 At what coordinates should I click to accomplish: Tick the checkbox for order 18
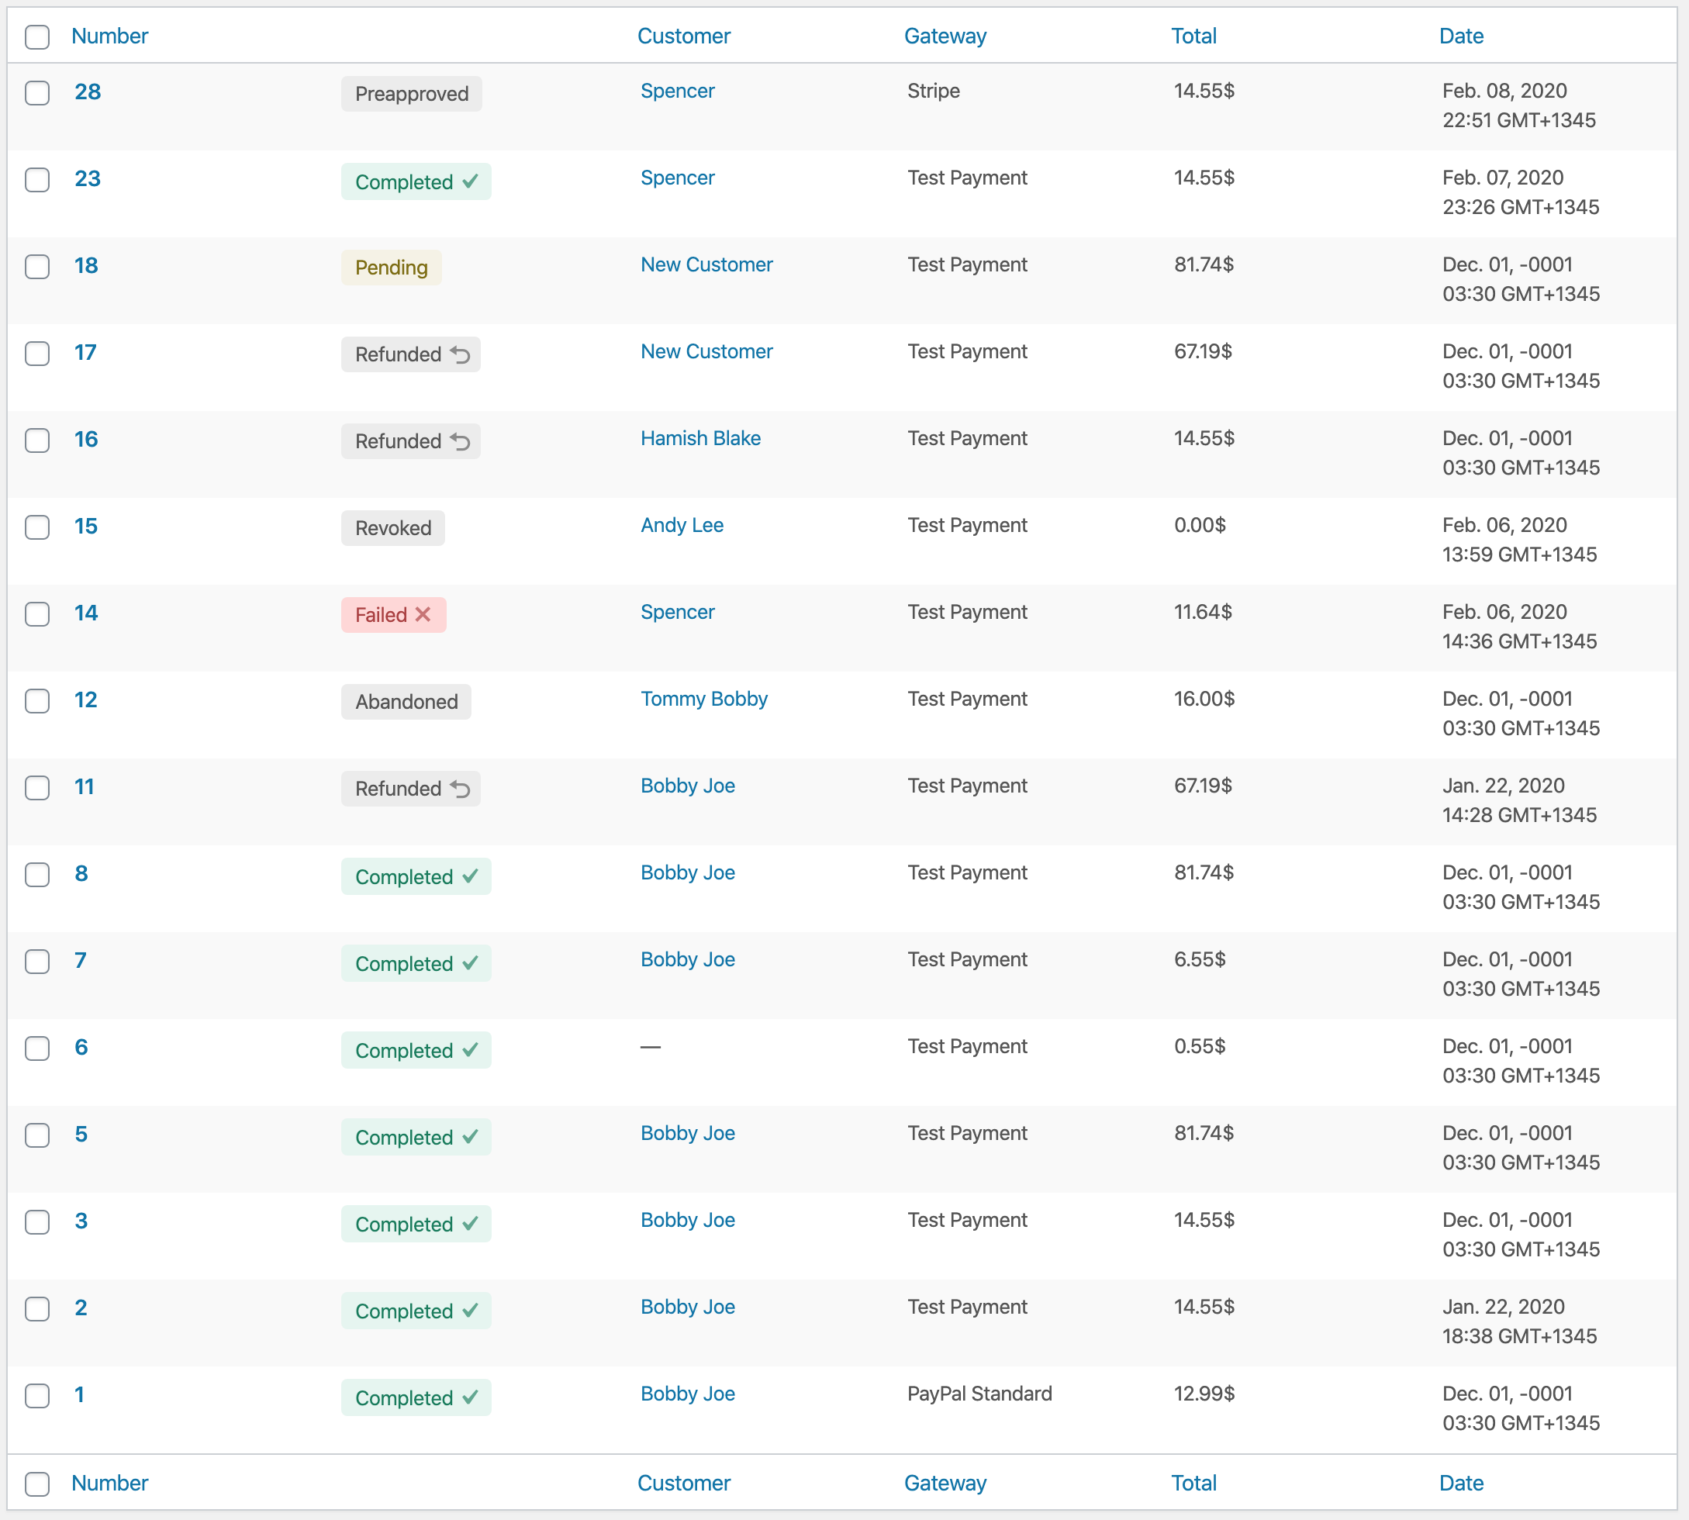tap(36, 267)
